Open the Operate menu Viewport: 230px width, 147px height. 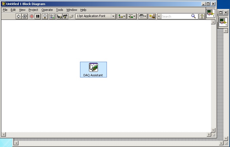pyautogui.click(x=47, y=10)
